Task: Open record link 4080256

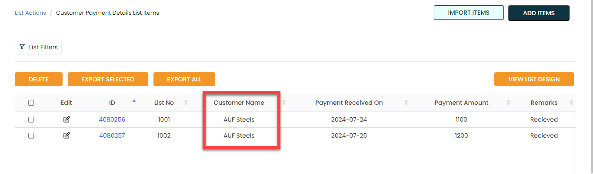Action: [112, 119]
